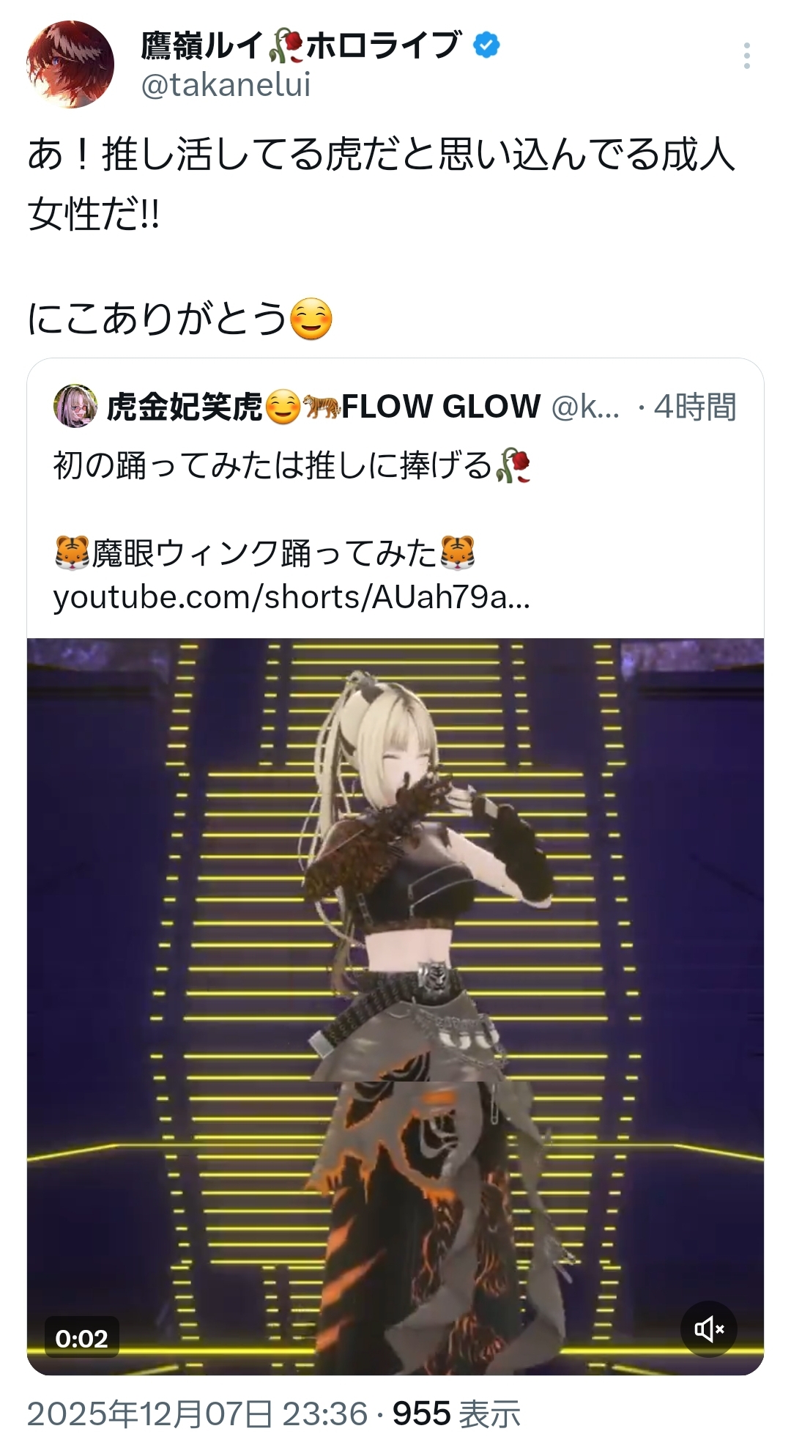Viewport: 791px width, 1445px height.
Task: Unmute the video with the speaker icon
Action: click(x=709, y=1328)
